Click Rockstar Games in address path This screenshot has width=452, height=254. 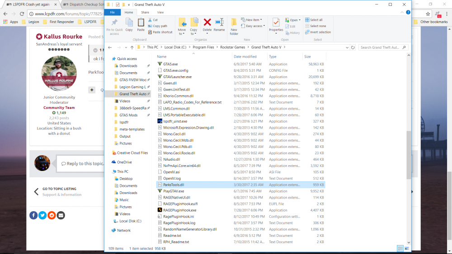click(x=233, y=47)
